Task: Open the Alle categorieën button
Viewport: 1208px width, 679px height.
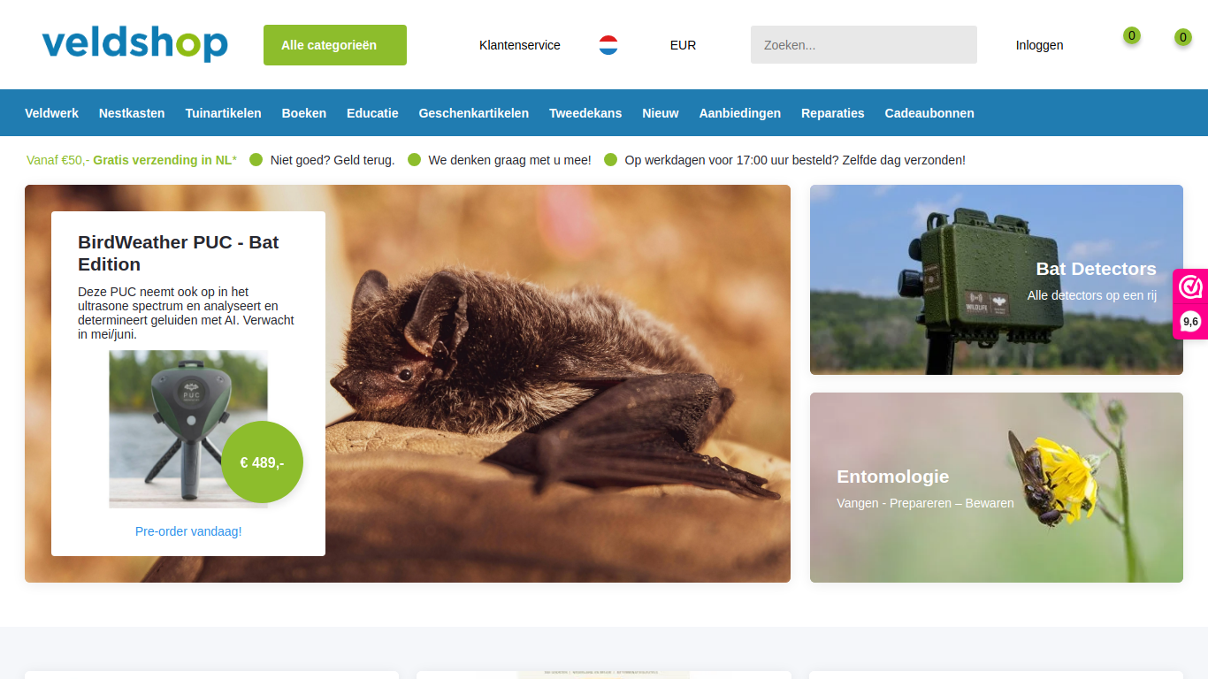Action: 335,45
